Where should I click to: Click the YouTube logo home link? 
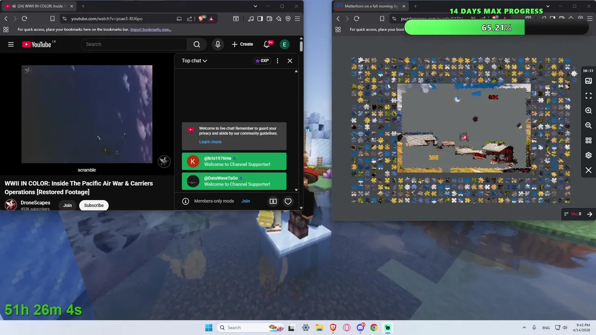click(36, 44)
